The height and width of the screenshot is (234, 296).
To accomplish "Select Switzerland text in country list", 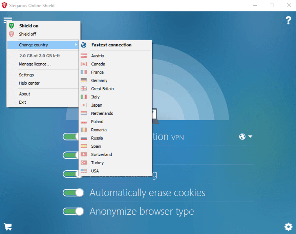I will tap(102, 154).
